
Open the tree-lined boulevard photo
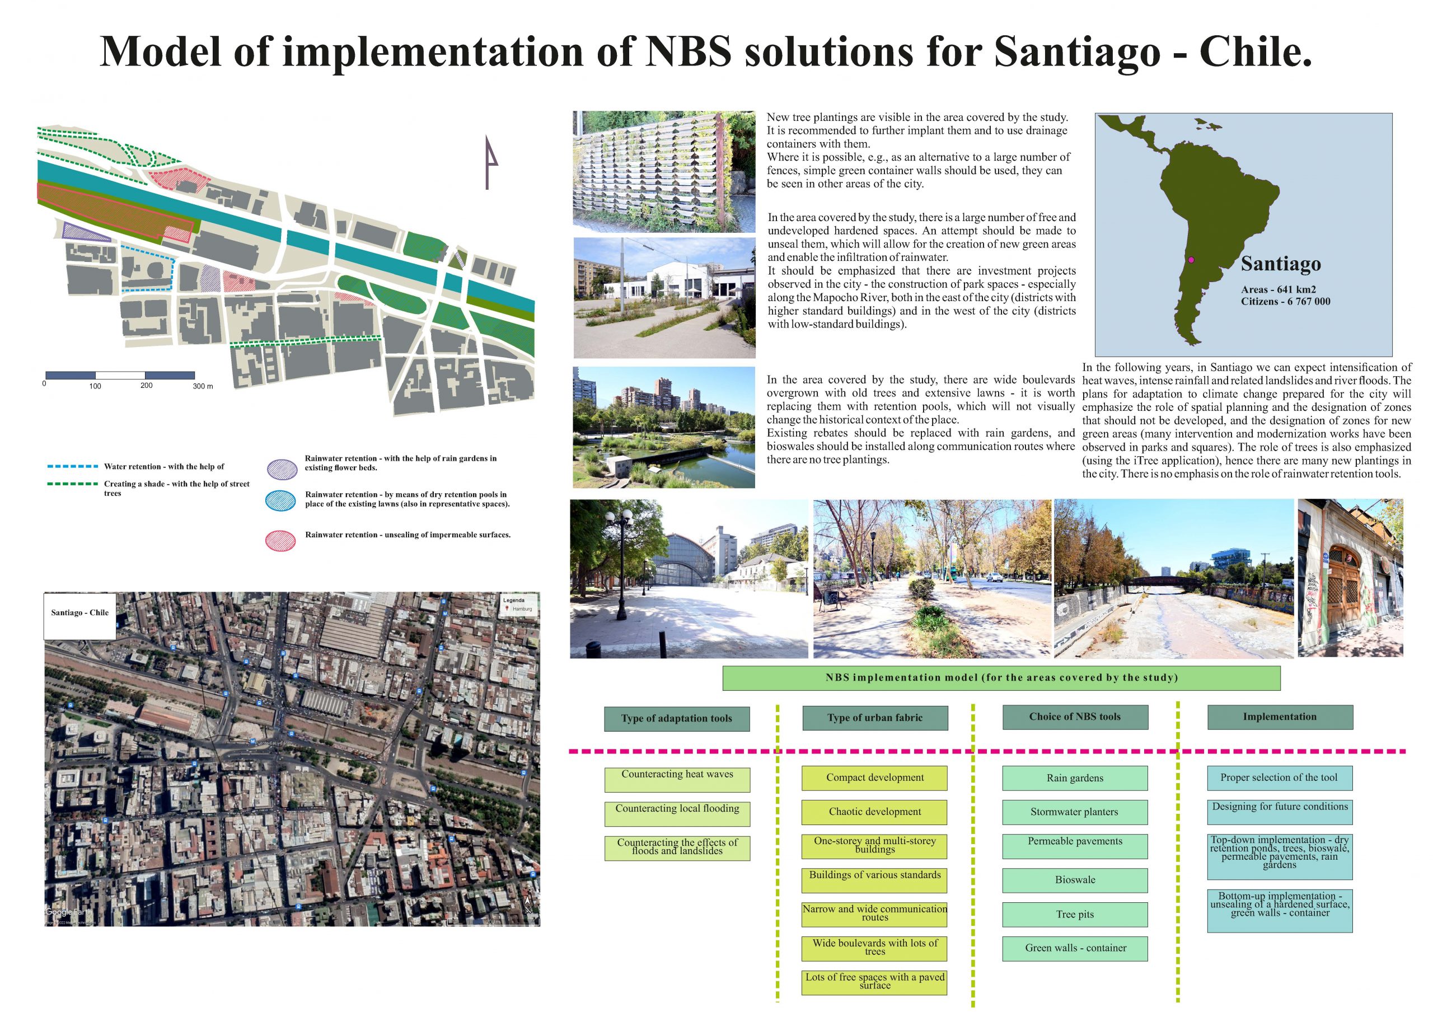(933, 578)
